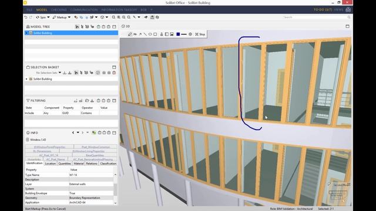Screen dimensions: 376x211
Task: Click the Second floor minimap thumbnail
Action: [x=338, y=193]
